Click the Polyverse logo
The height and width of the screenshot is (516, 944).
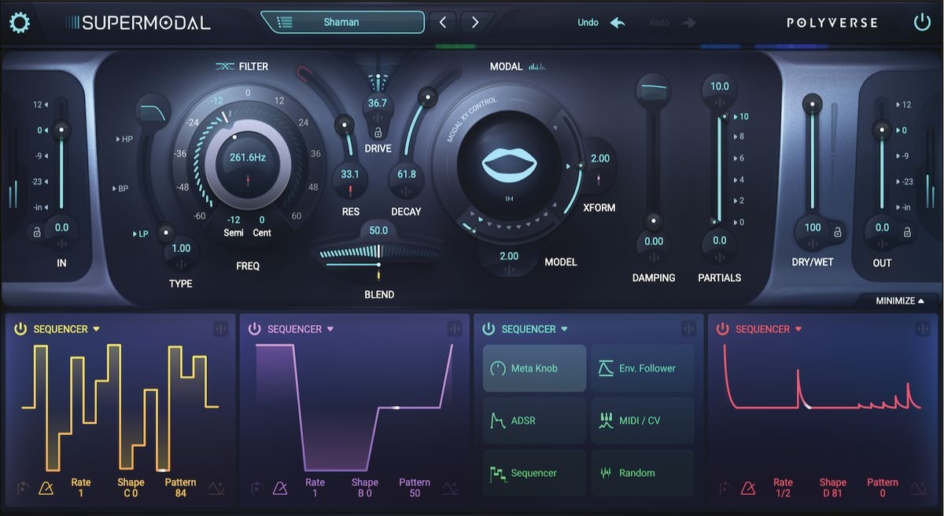point(832,23)
